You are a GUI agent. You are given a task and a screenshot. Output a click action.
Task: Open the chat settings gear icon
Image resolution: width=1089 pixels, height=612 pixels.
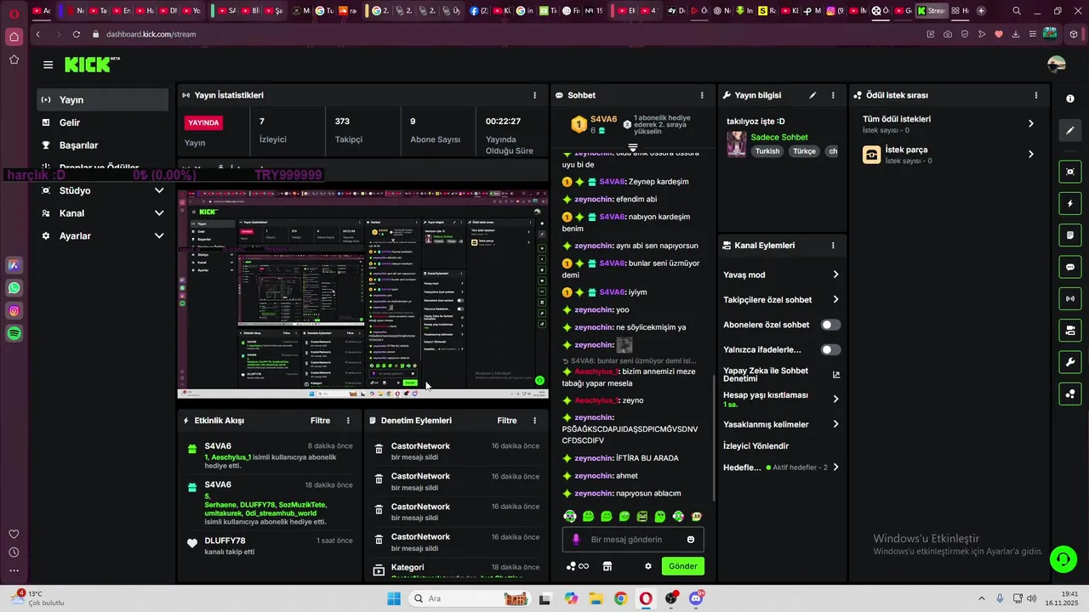(x=647, y=566)
